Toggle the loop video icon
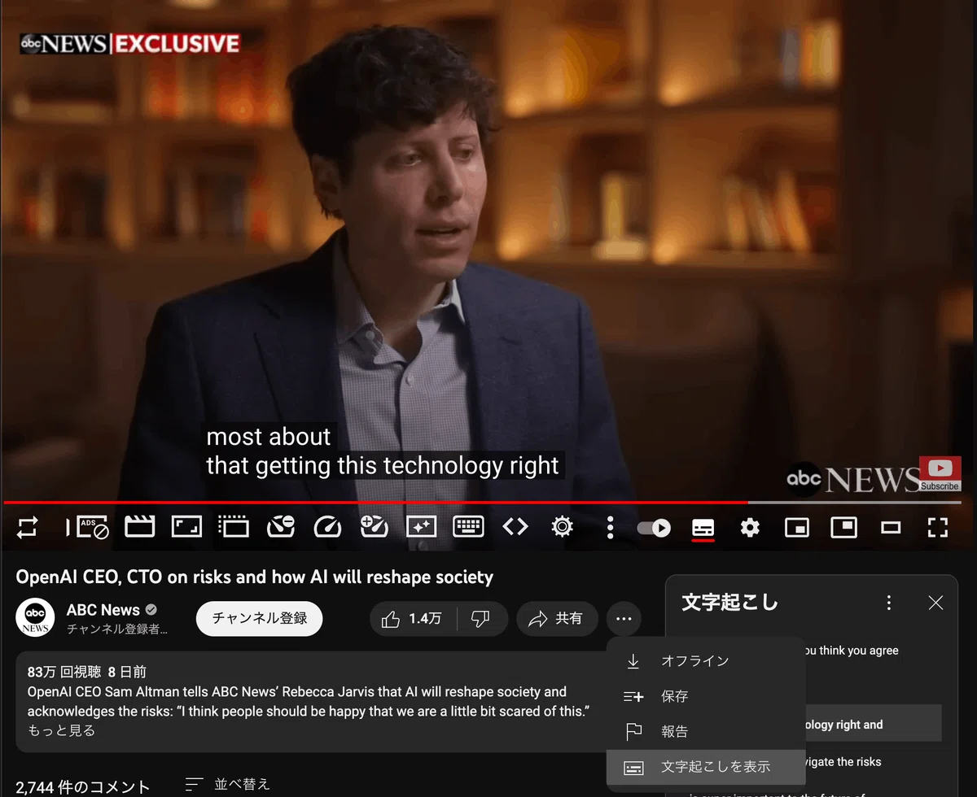 [x=27, y=527]
